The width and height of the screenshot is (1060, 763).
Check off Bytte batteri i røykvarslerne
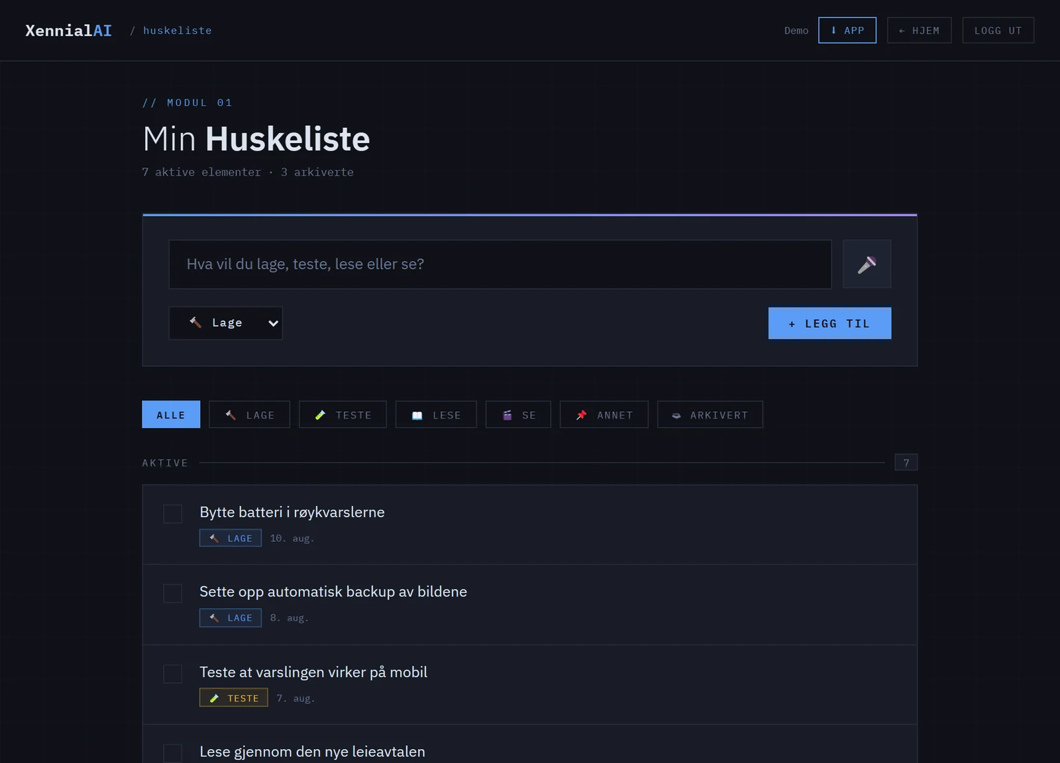[173, 514]
